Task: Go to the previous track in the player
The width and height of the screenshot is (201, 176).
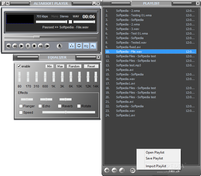Action: pos(9,46)
